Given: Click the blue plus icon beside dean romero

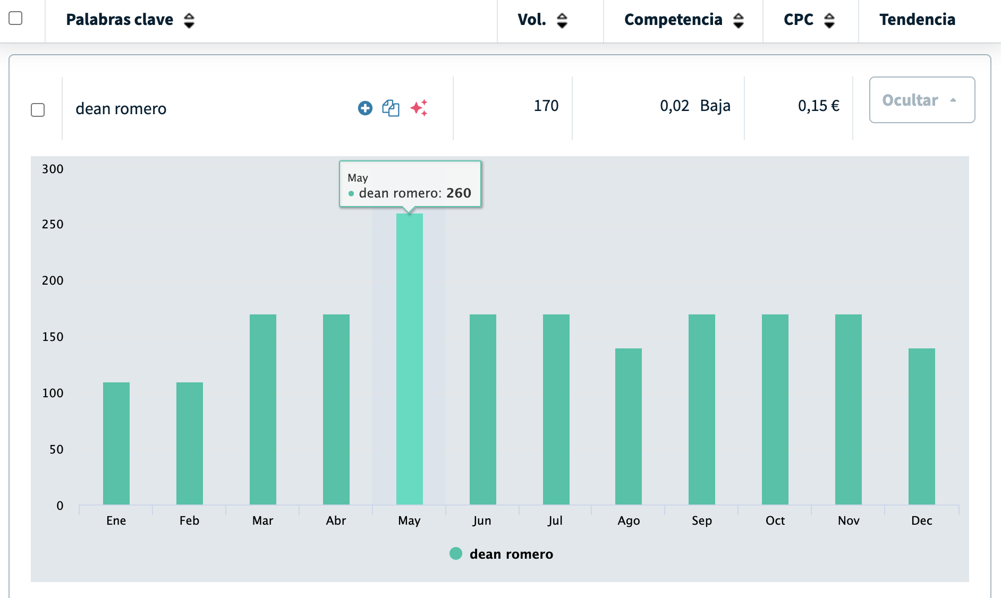Looking at the screenshot, I should click(365, 108).
